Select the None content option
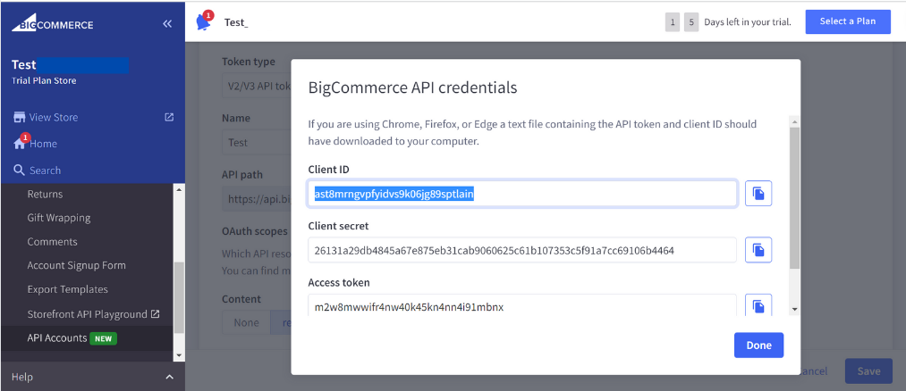The height and width of the screenshot is (391, 906). (x=246, y=323)
